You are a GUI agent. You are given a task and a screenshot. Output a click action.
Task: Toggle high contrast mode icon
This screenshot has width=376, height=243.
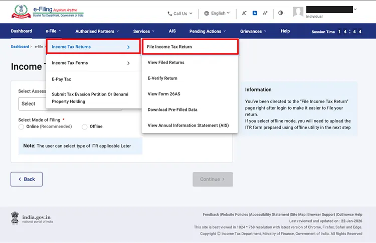pos(281,13)
